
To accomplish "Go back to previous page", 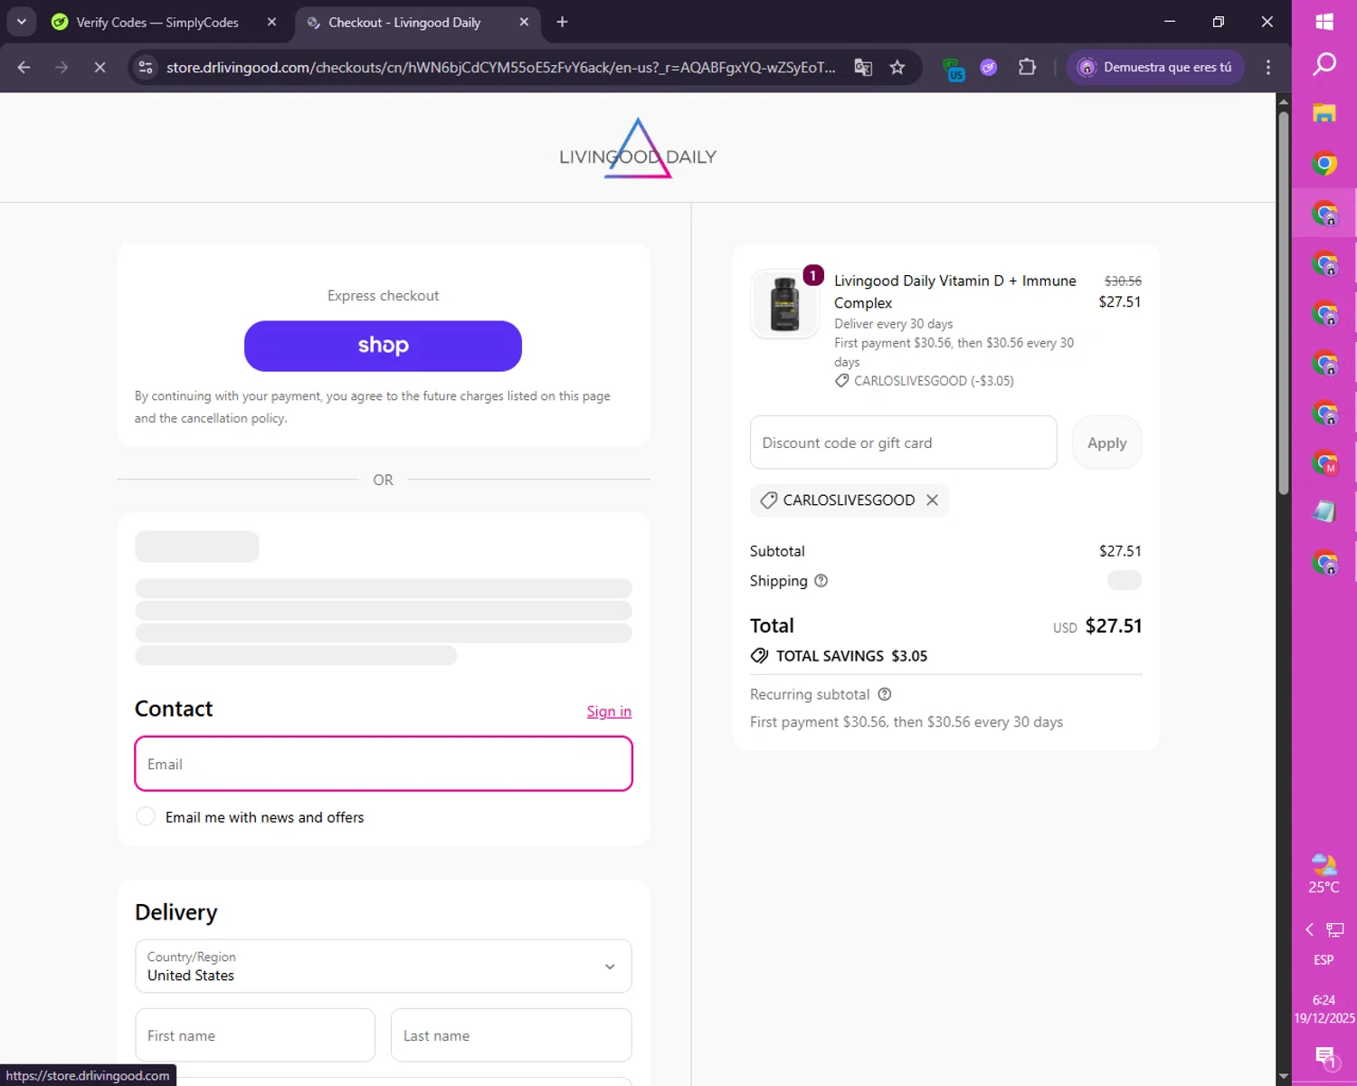I will 24,67.
